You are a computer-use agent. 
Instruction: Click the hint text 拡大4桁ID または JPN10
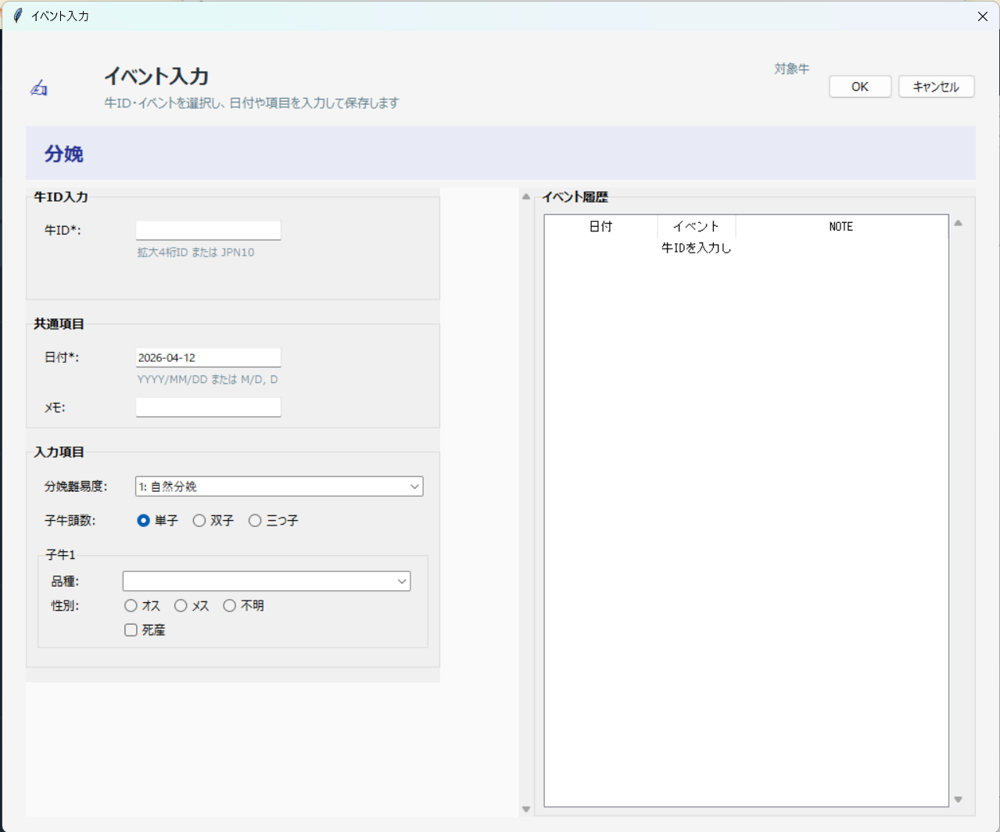195,253
